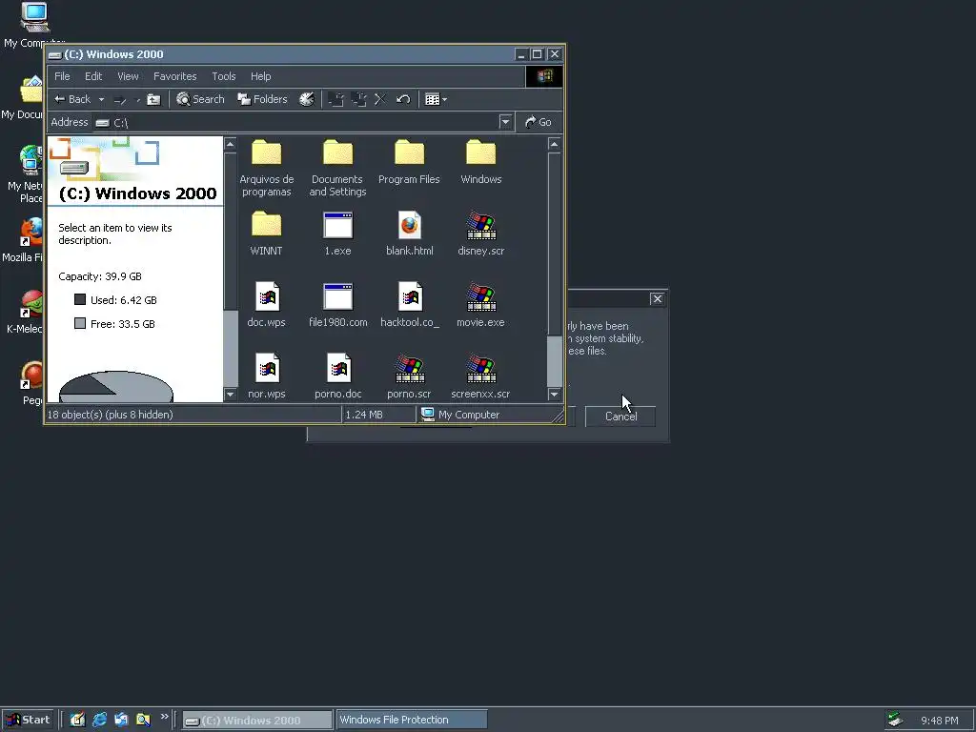Open the Edit menu
This screenshot has width=976, height=732.
pos(93,76)
